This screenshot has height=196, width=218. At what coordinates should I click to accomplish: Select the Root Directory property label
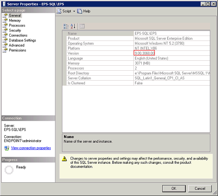point(78,73)
